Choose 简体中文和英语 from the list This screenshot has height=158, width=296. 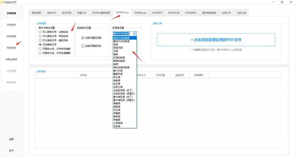[125, 38]
